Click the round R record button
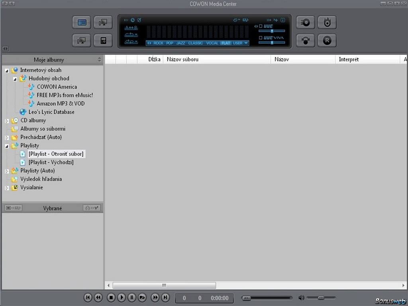 (x=327, y=41)
